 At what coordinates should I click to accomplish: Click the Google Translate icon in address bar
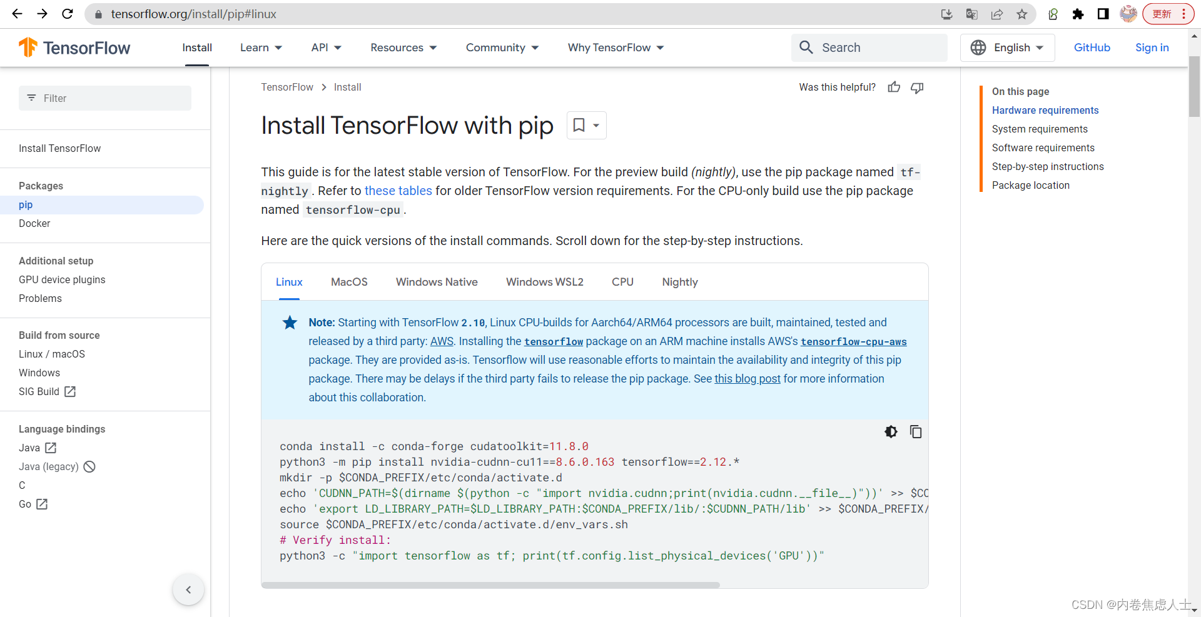971,14
